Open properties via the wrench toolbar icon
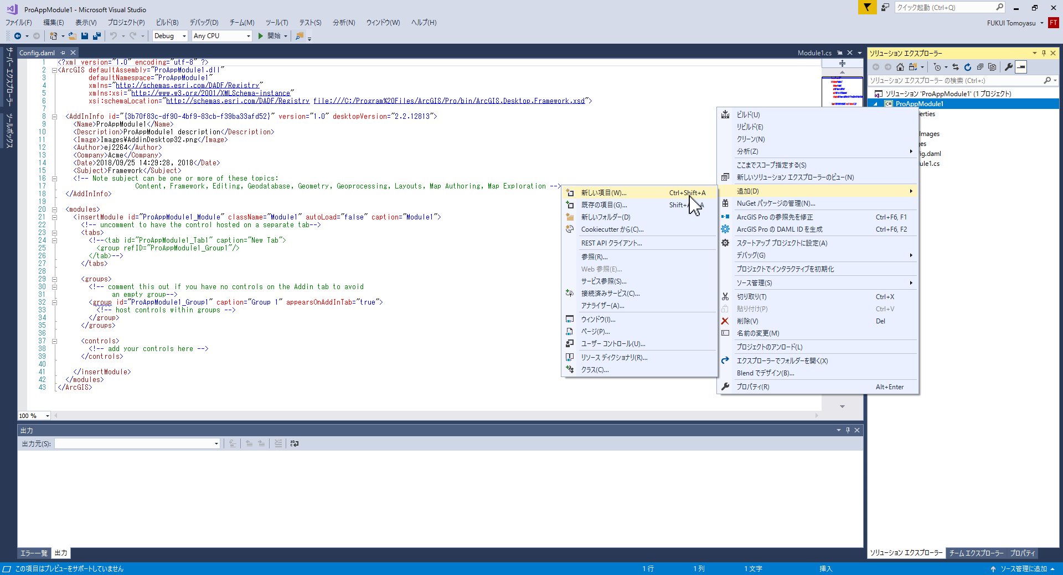 click(1009, 67)
